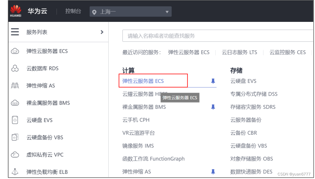The height and width of the screenshot is (179, 315).
Task: Open 云硬盘备份 VBS under 存储
Action: pos(249,146)
